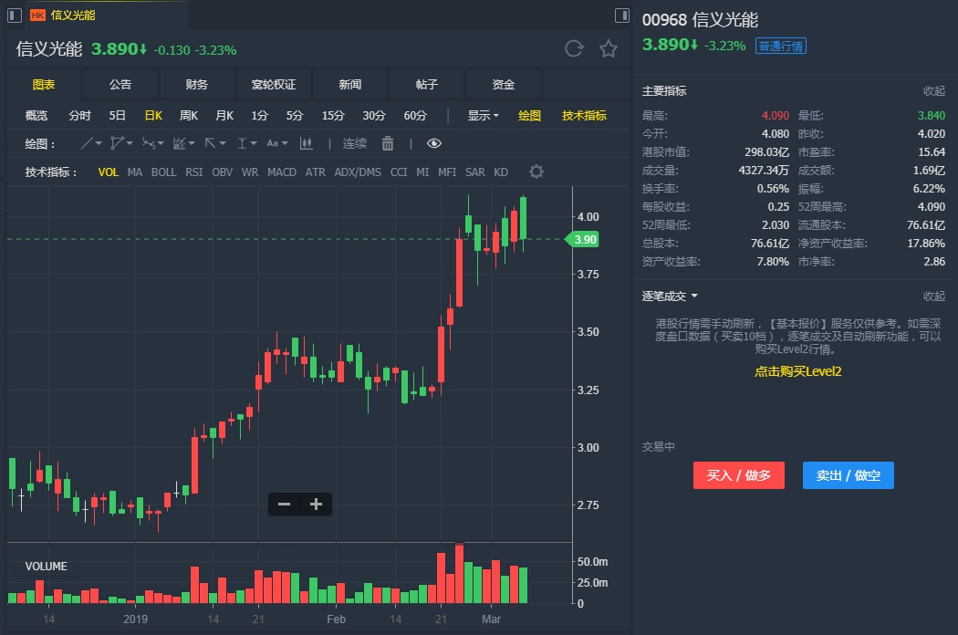Switch to the 公告 tab
The image size is (958, 635).
120,84
